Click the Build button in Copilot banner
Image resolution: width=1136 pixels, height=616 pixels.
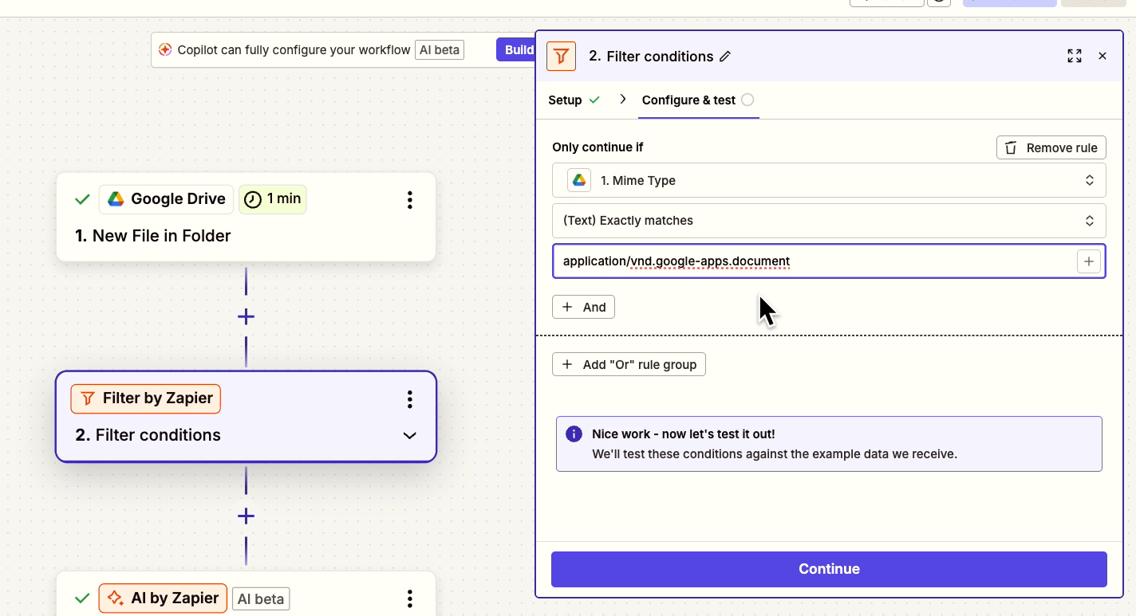515,49
